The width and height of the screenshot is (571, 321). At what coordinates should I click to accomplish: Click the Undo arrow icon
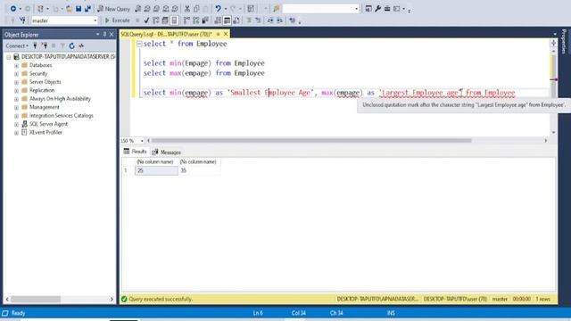point(218,8)
